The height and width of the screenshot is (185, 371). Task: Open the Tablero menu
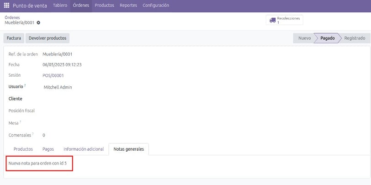pyautogui.click(x=60, y=5)
